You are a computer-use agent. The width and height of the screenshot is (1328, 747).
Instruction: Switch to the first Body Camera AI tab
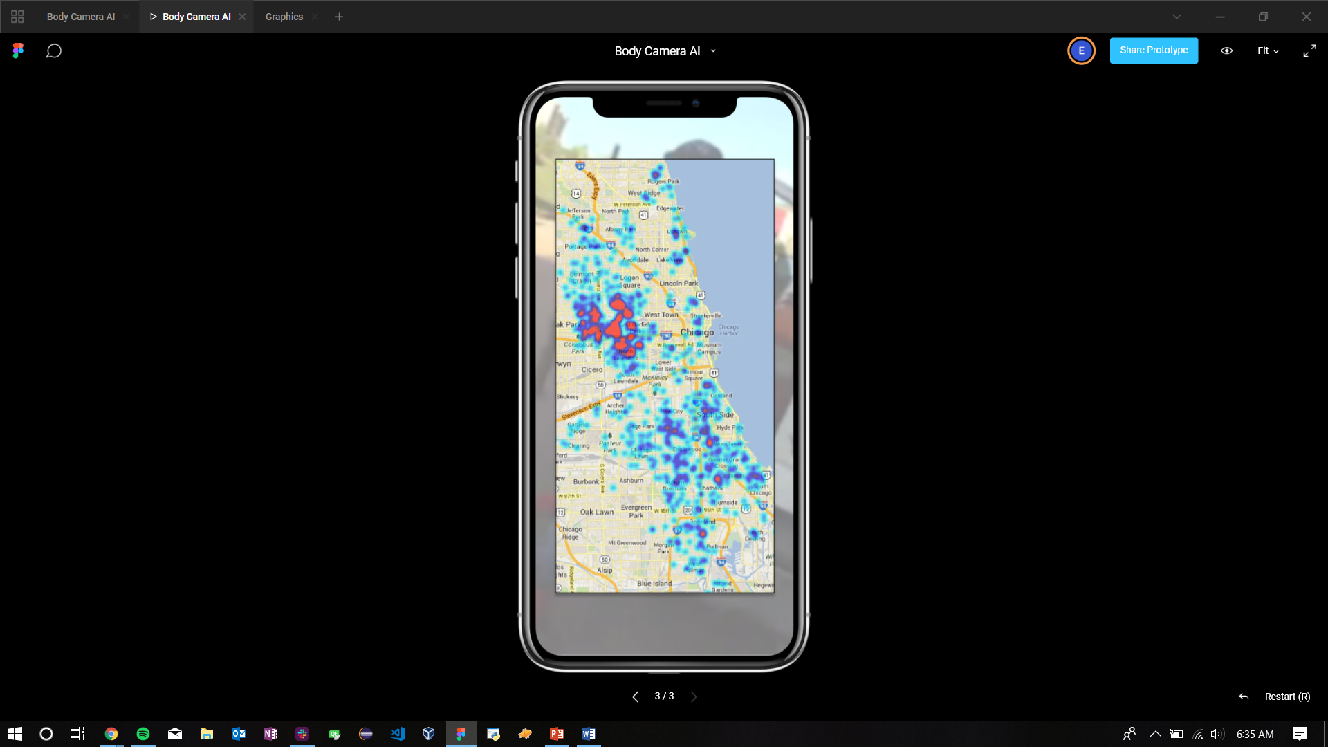pos(80,17)
